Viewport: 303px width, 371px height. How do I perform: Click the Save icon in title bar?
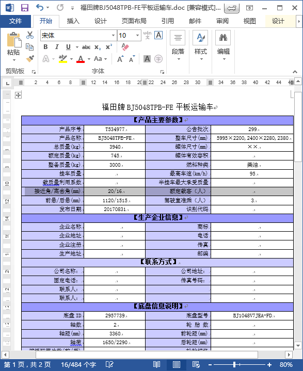[x=25, y=8]
